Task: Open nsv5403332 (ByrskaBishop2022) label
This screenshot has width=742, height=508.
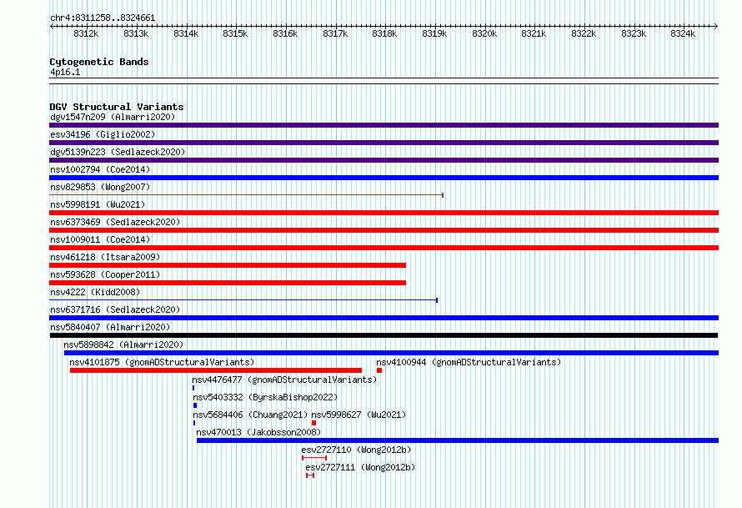Action: 265,397
